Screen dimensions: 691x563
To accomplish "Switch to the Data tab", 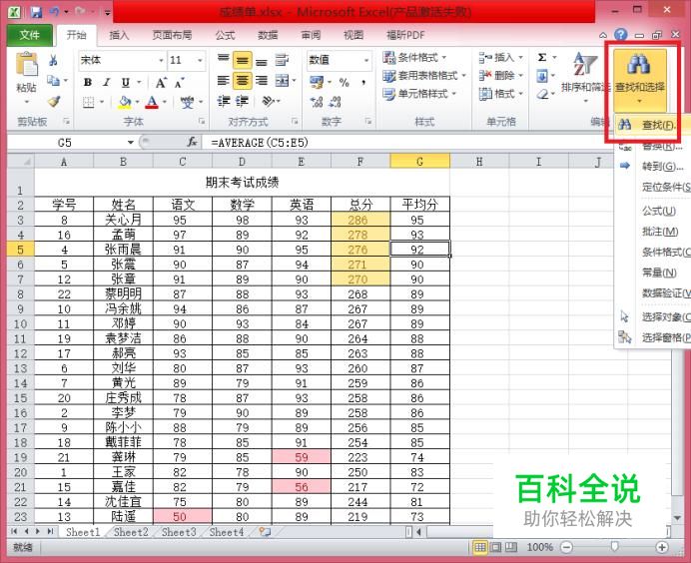I will click(x=268, y=35).
